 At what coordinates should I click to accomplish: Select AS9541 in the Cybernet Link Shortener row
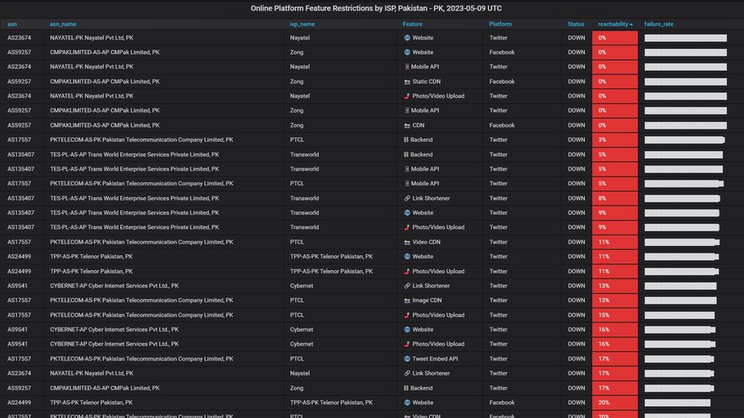(x=18, y=286)
